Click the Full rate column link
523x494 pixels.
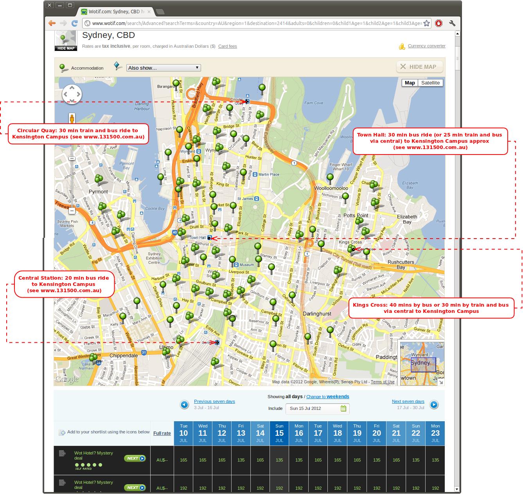tap(162, 433)
